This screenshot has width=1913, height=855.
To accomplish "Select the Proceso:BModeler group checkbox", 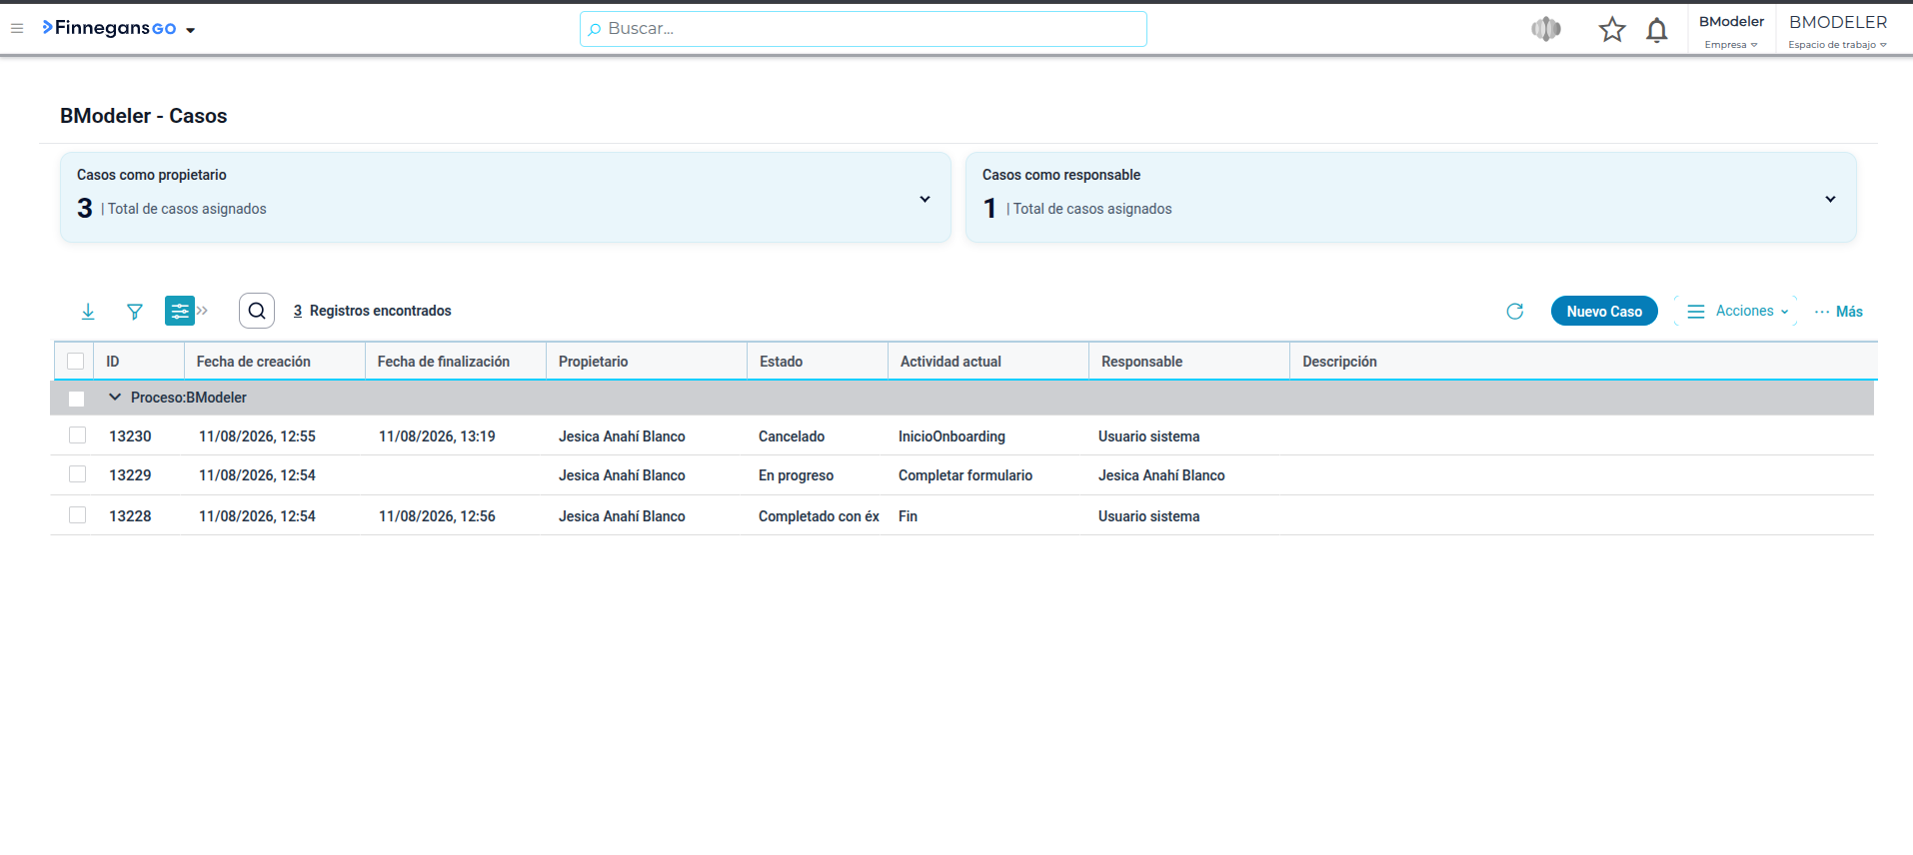I will point(77,399).
